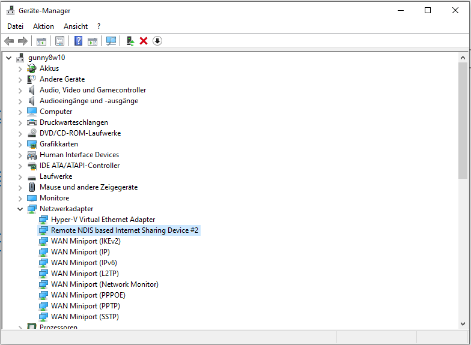The width and height of the screenshot is (471, 345).
Task: Click Audio, Video und Gamecontroller speaker icon
Action: (31, 90)
